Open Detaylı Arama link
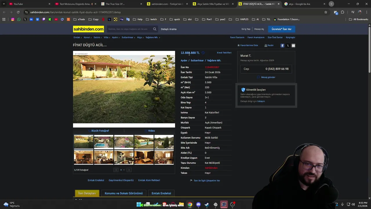 169,29
